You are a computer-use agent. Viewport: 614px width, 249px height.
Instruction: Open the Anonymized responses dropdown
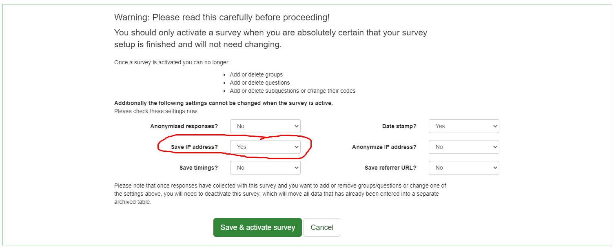pyautogui.click(x=265, y=126)
